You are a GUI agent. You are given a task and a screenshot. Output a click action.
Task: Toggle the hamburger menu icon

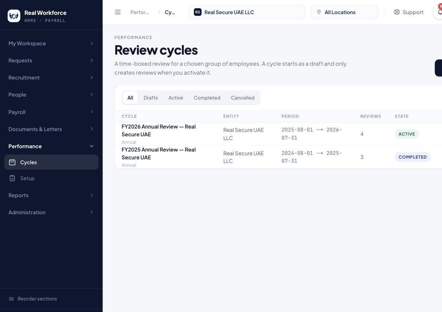[x=118, y=12]
